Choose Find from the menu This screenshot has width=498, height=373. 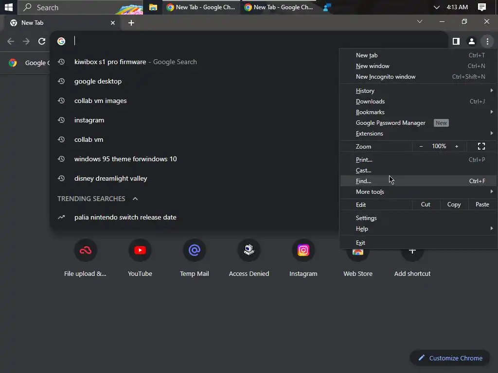pyautogui.click(x=419, y=181)
